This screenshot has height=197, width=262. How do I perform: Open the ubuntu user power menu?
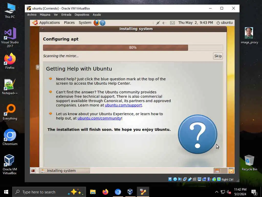[224, 23]
